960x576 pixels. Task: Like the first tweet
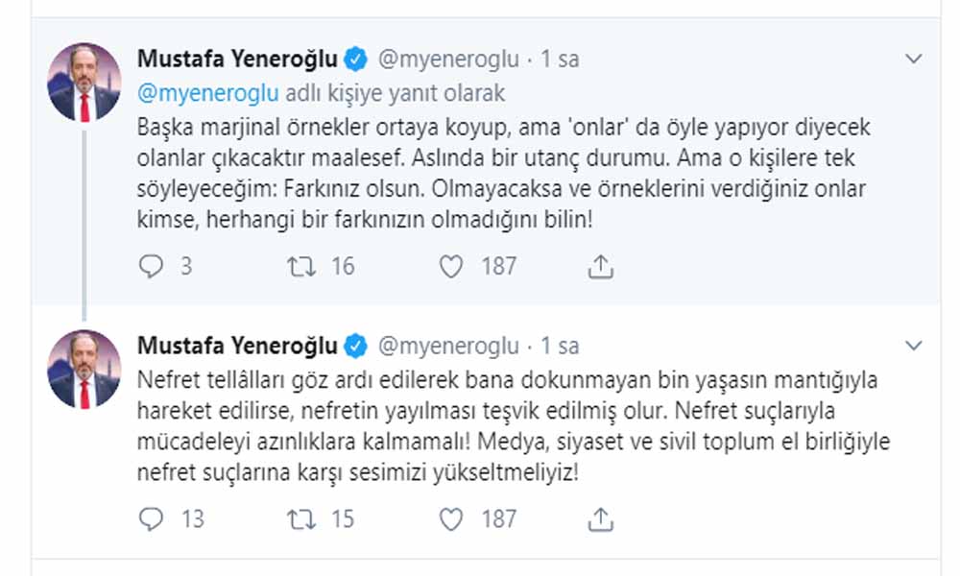click(x=452, y=266)
